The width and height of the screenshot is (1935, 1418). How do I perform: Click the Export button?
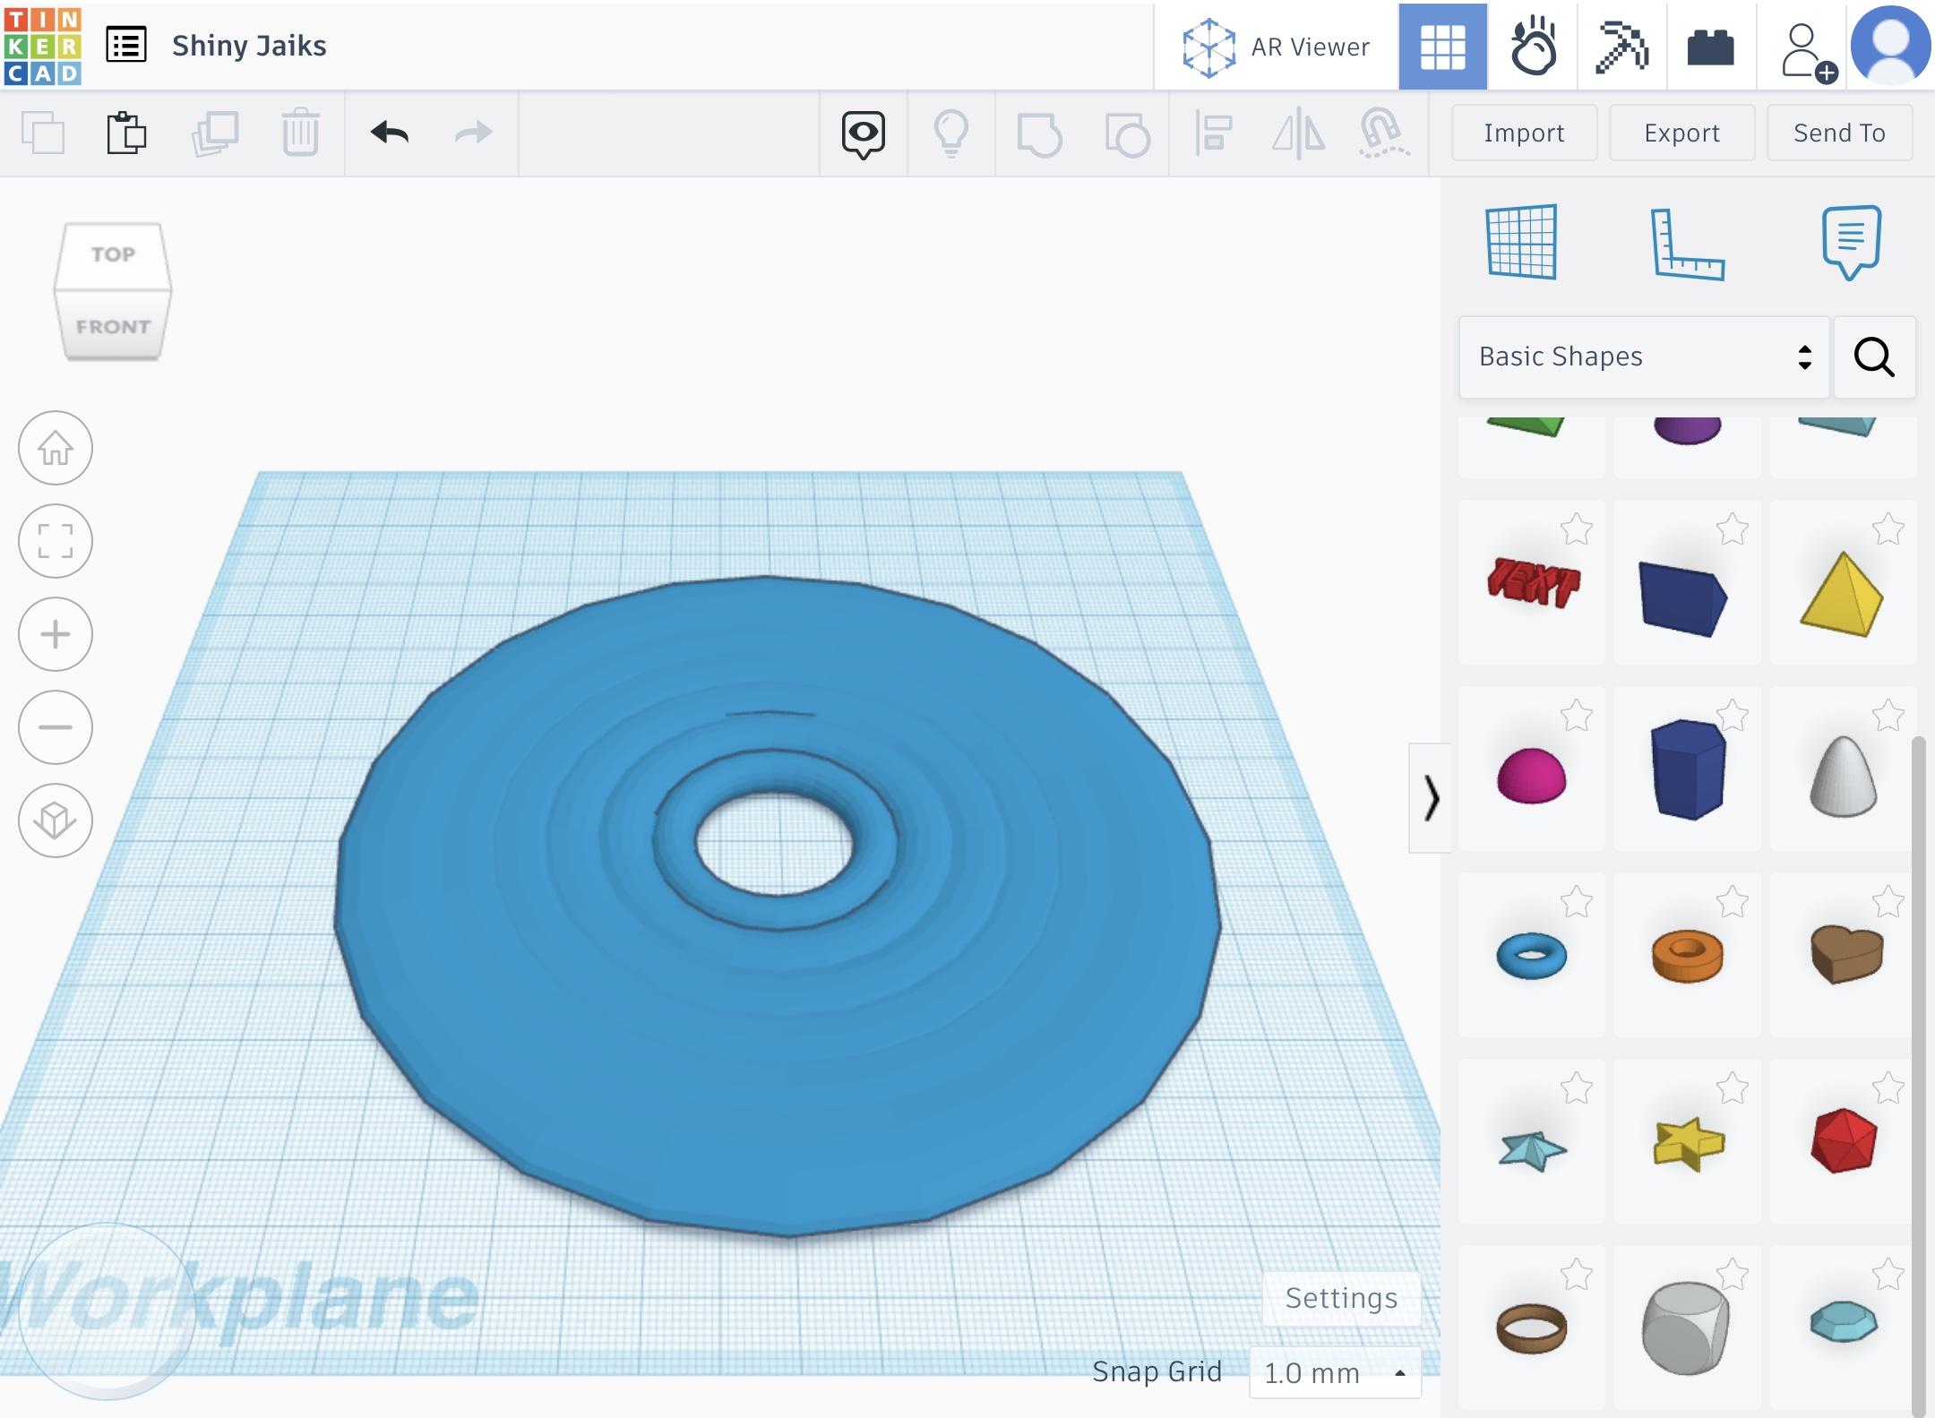(x=1681, y=133)
